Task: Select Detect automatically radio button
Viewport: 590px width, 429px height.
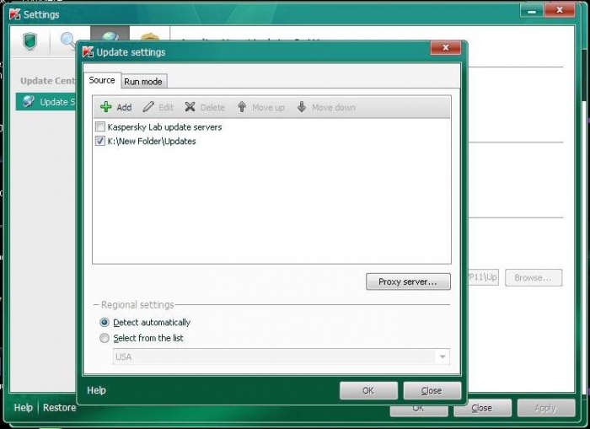Action: [105, 323]
